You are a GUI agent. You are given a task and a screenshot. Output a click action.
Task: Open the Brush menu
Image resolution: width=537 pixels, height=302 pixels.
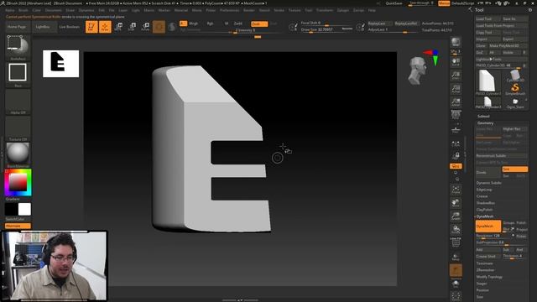tap(23, 10)
